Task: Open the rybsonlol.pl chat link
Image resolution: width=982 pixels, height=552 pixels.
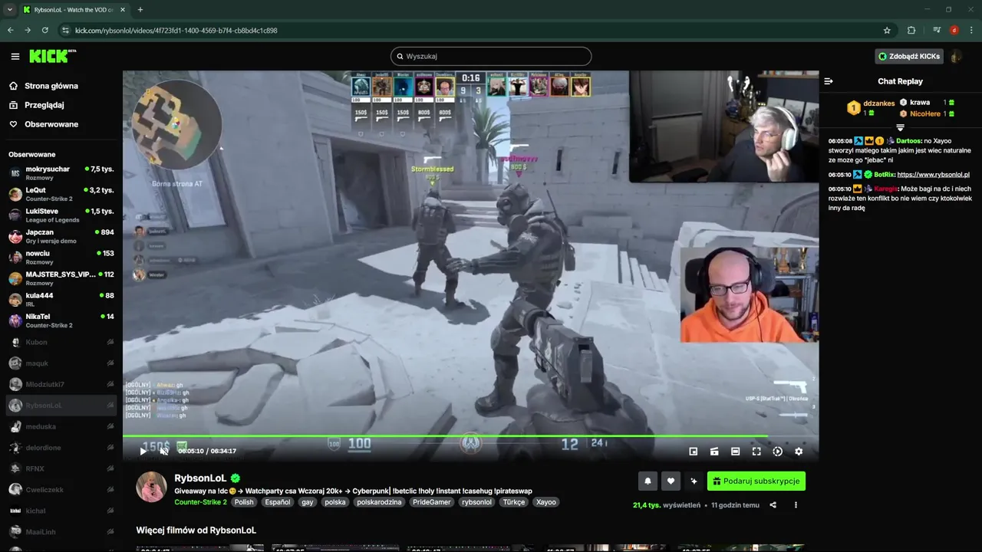Action: [x=933, y=175]
